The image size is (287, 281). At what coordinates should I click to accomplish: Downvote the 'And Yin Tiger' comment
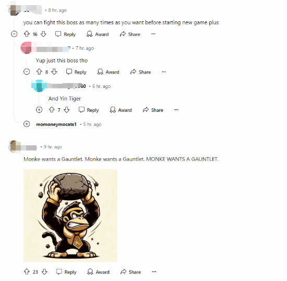66,110
